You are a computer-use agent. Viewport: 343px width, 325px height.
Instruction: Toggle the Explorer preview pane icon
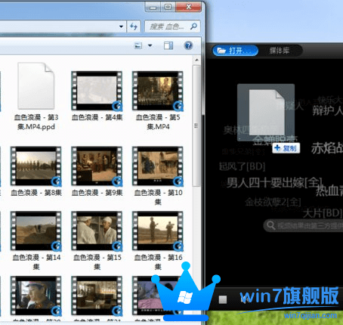coord(168,46)
